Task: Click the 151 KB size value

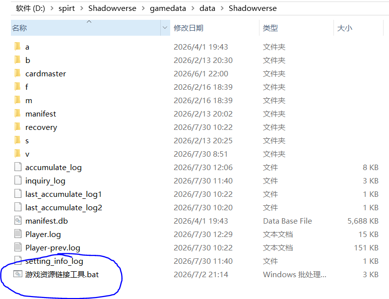Action: pyautogui.click(x=366, y=248)
